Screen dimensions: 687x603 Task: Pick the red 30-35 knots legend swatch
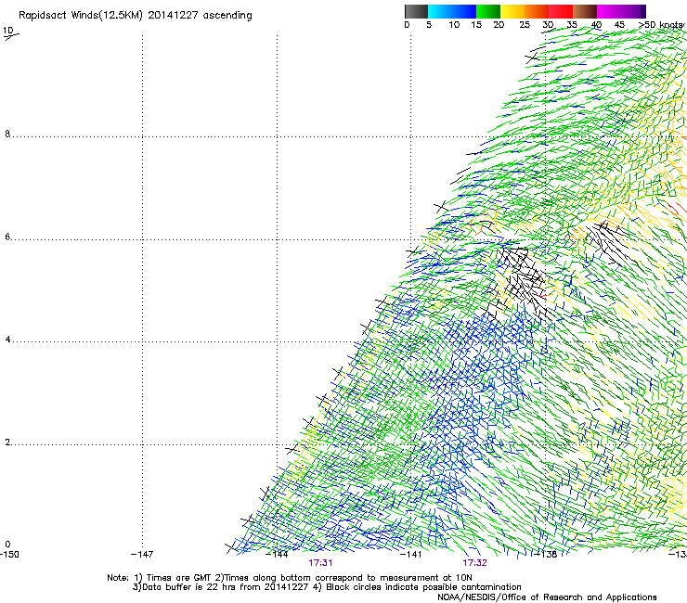(561, 11)
